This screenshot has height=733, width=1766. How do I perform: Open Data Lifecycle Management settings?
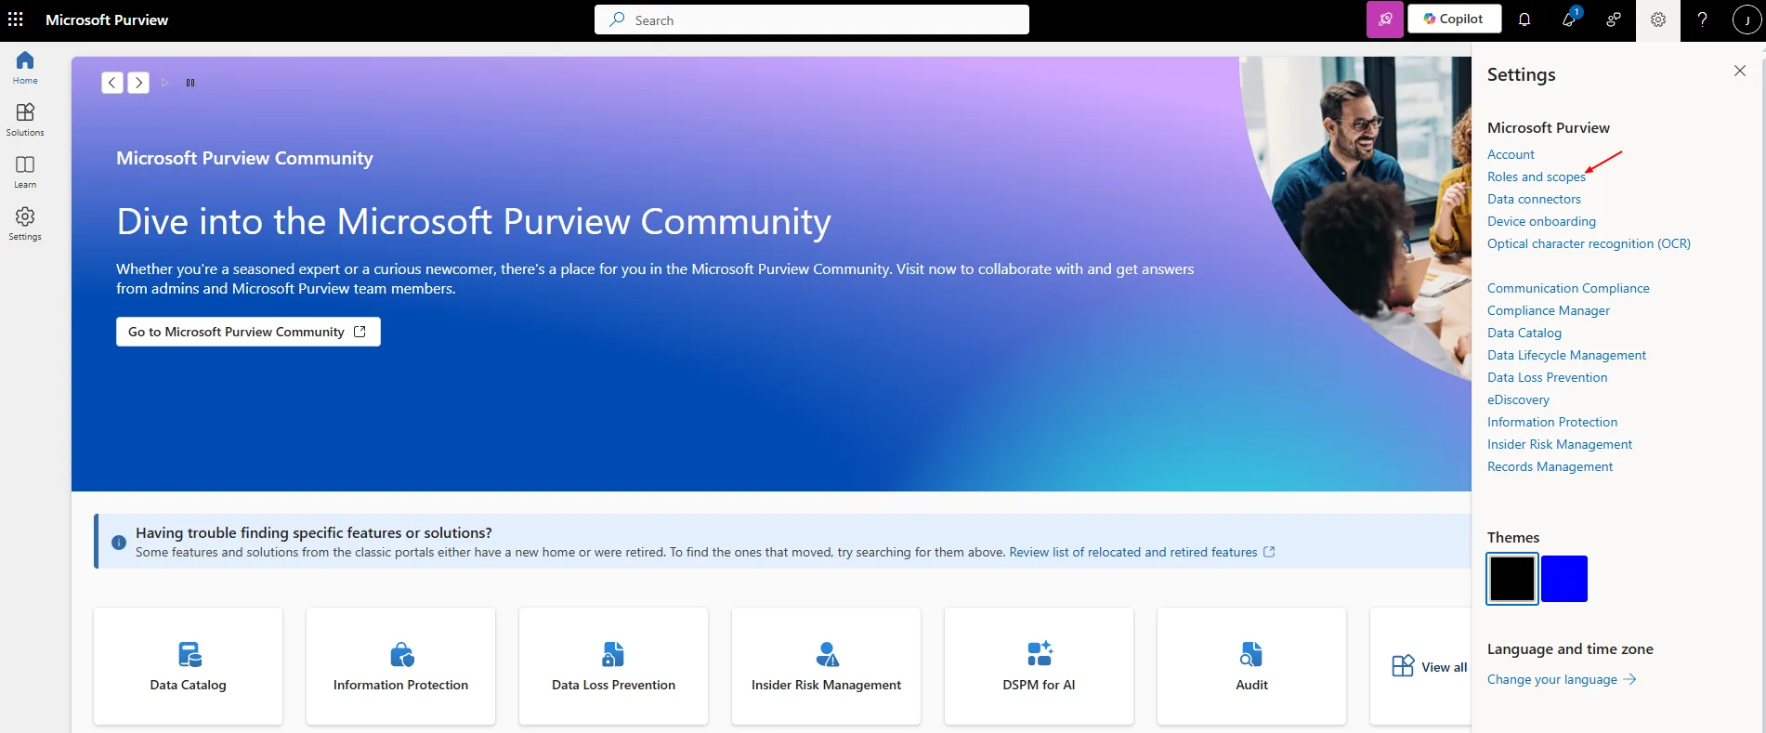point(1566,355)
